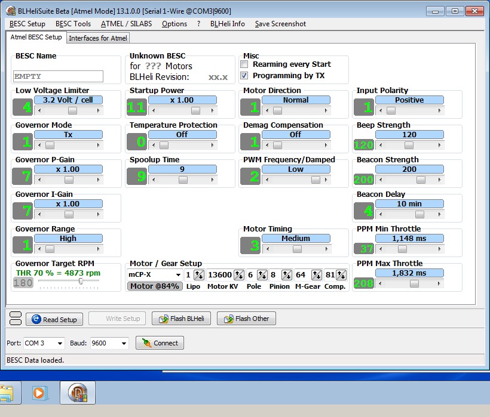
Task: Open the COM 3 port dropdown
Action: pos(60,344)
